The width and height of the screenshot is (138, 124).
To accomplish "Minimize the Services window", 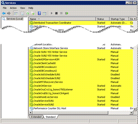I will 127,3.
